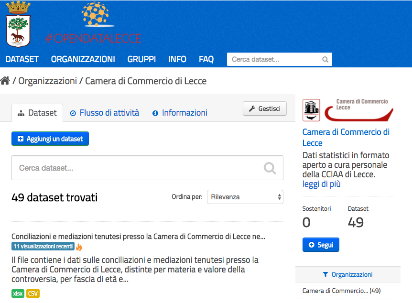Open Camera di Commercio di Lecce breadcrumb
This screenshot has width=412, height=303.
point(146,81)
